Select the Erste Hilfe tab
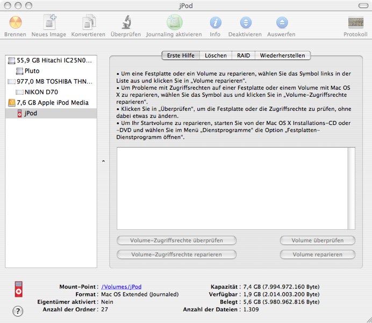 [181, 55]
